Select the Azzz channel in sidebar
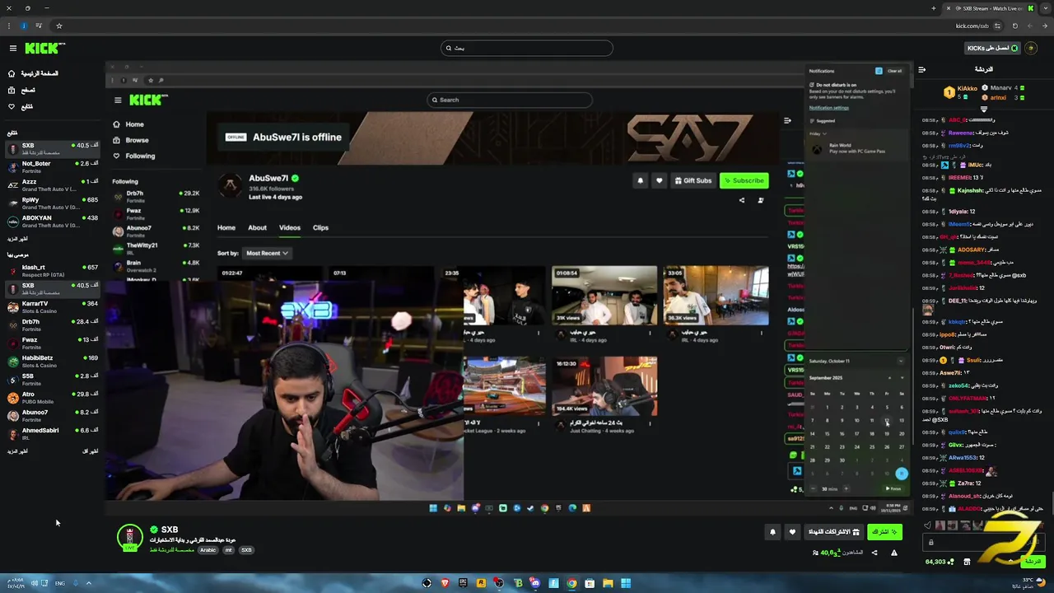Screen dimensions: 1054x593 [x=52, y=184]
